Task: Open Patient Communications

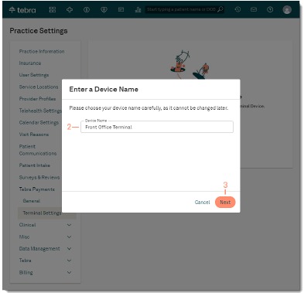Action: pyautogui.click(x=38, y=150)
